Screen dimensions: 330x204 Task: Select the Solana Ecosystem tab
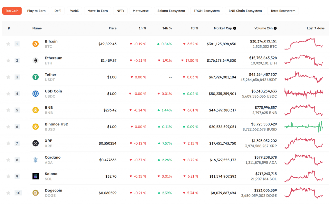pyautogui.click(x=171, y=11)
